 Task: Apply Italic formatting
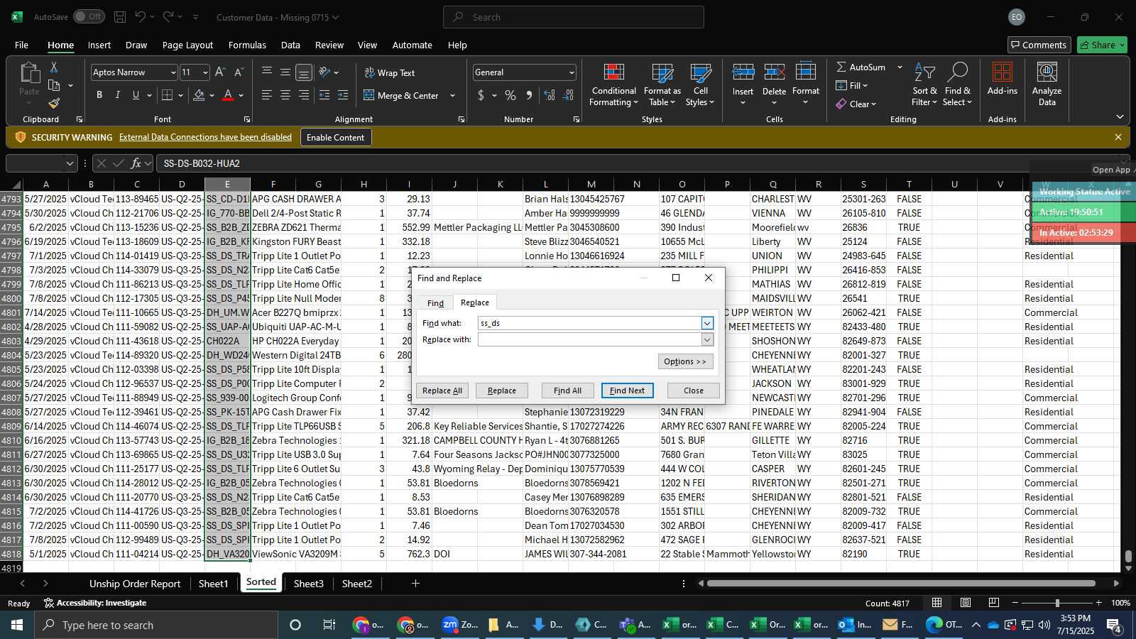[x=117, y=95]
